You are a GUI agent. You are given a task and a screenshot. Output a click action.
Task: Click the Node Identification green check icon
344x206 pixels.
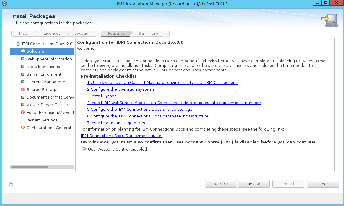[23, 67]
